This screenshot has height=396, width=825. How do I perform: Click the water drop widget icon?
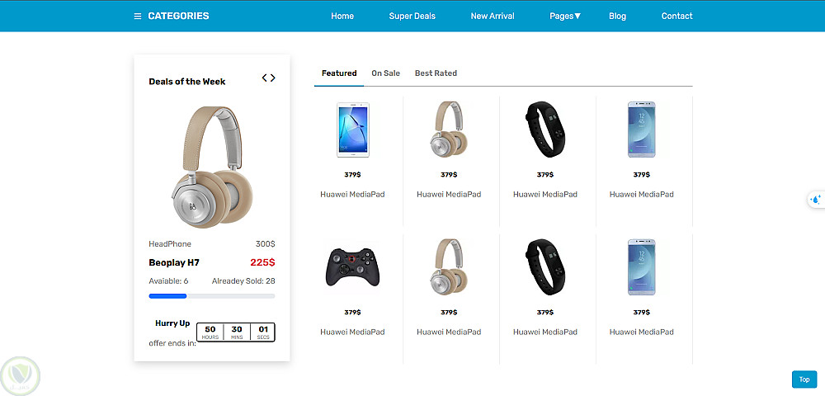816,200
